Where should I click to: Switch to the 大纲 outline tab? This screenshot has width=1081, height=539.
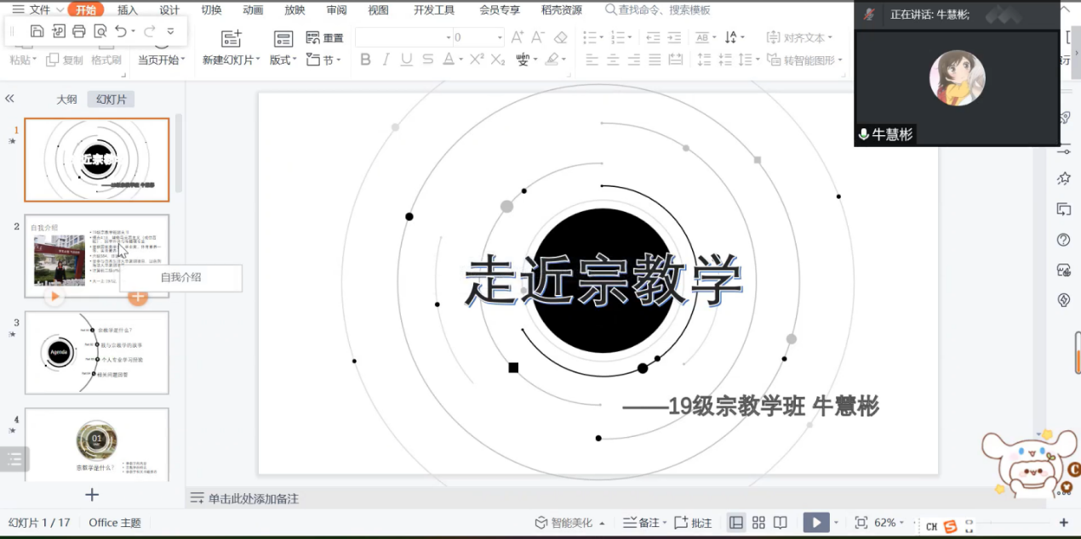66,99
